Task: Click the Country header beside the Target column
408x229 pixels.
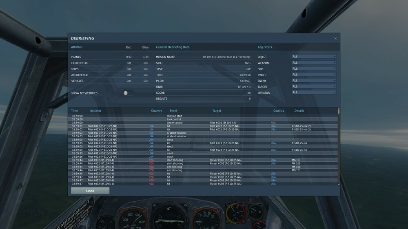Action: [x=279, y=111]
